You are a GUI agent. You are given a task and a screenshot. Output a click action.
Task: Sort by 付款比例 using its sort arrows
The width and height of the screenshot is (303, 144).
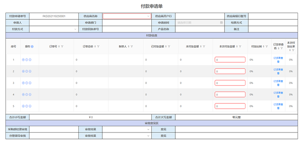coord(264,46)
